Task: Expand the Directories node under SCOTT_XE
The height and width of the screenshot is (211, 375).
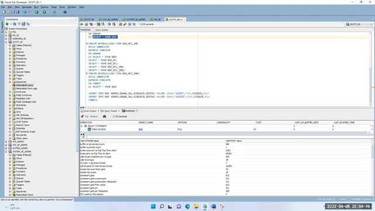Action: pyautogui.click(x=10, y=105)
